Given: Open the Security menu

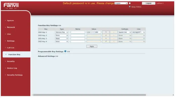Looking at the screenshot, I should (x=11, y=61).
